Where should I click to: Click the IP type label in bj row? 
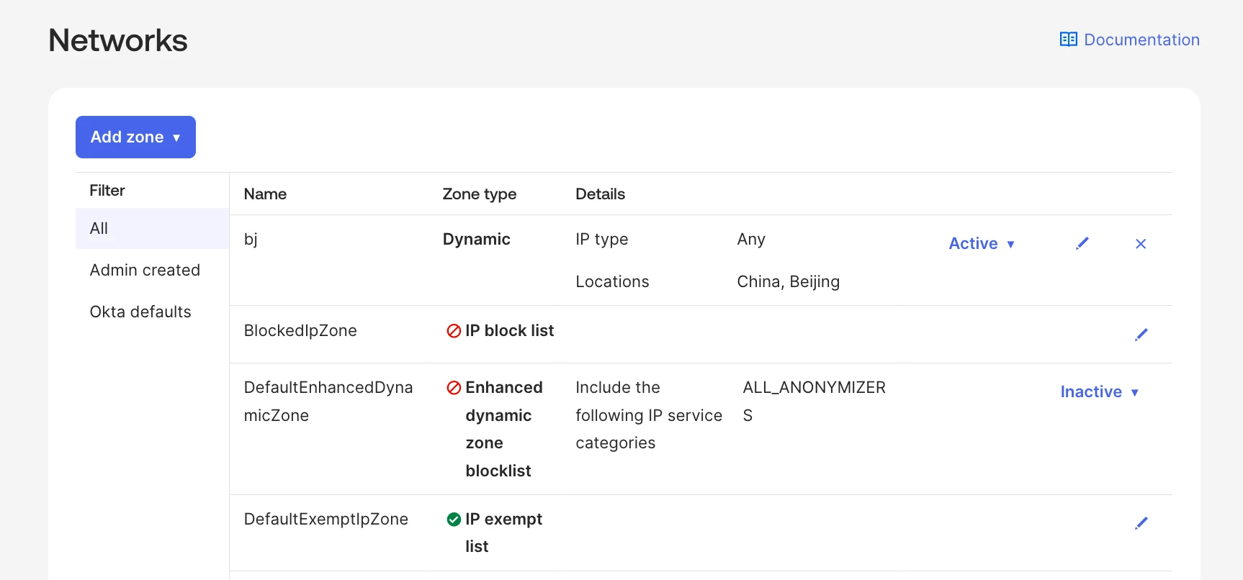(x=601, y=240)
